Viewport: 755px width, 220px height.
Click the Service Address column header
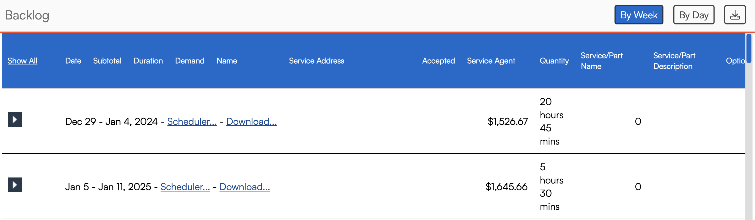[316, 61]
